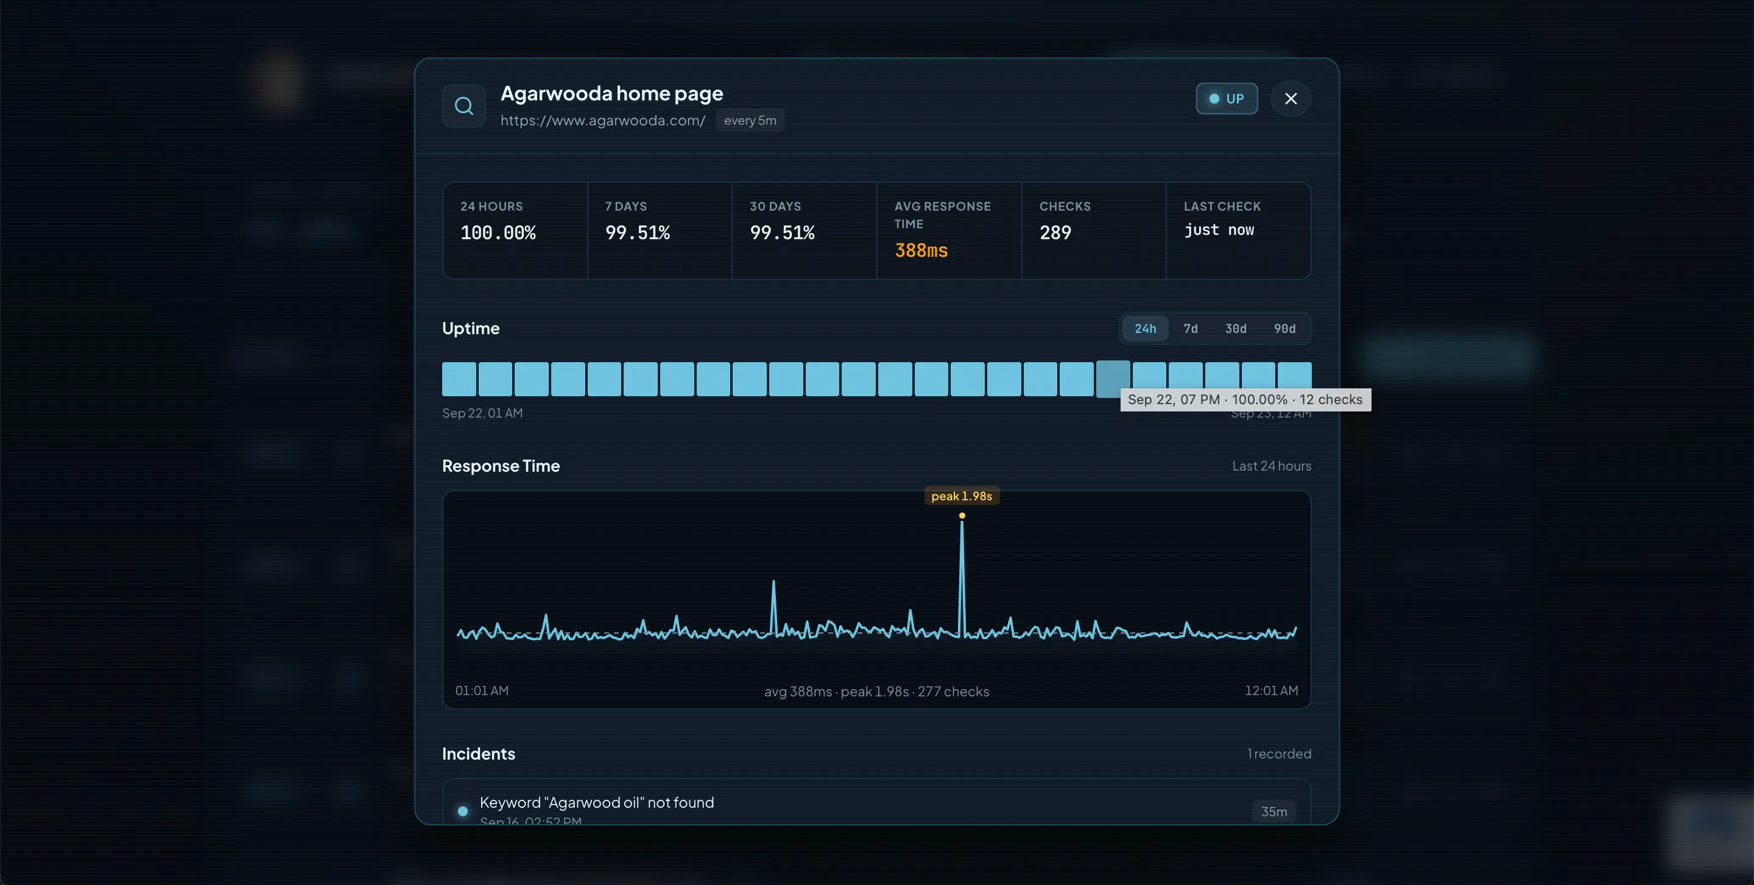The height and width of the screenshot is (885, 1754).
Task: Click the 7 days 99.51% stat
Action: point(659,231)
